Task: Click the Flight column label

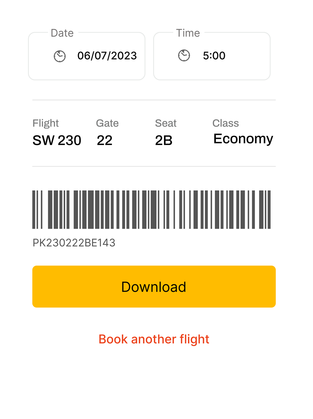Action: point(46,123)
